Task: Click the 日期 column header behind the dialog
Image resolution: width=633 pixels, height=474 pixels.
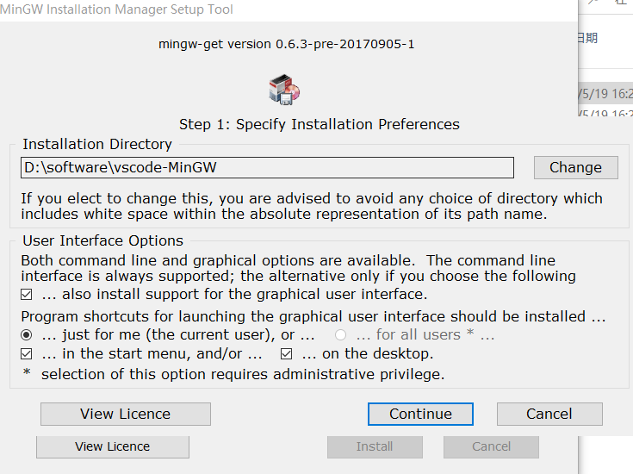Action: pos(587,38)
